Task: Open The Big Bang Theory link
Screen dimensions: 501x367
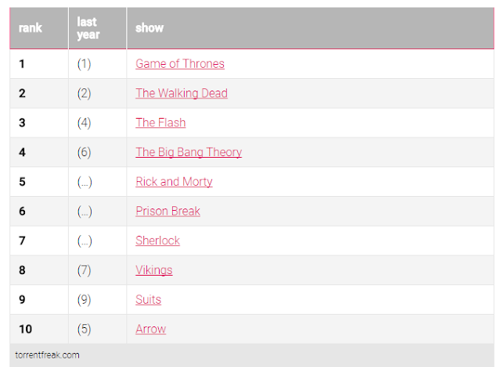Action: pos(189,152)
